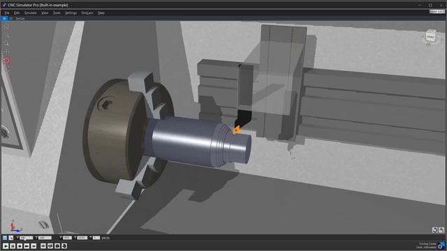Open the Help menu

(x=101, y=13)
